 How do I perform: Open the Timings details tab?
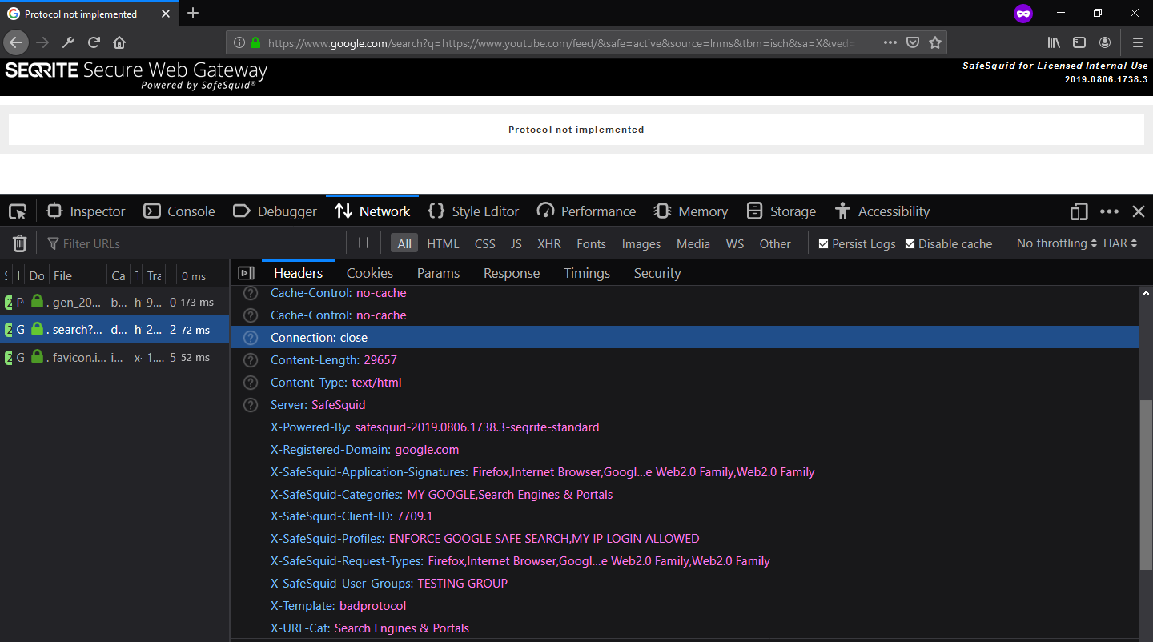[587, 273]
